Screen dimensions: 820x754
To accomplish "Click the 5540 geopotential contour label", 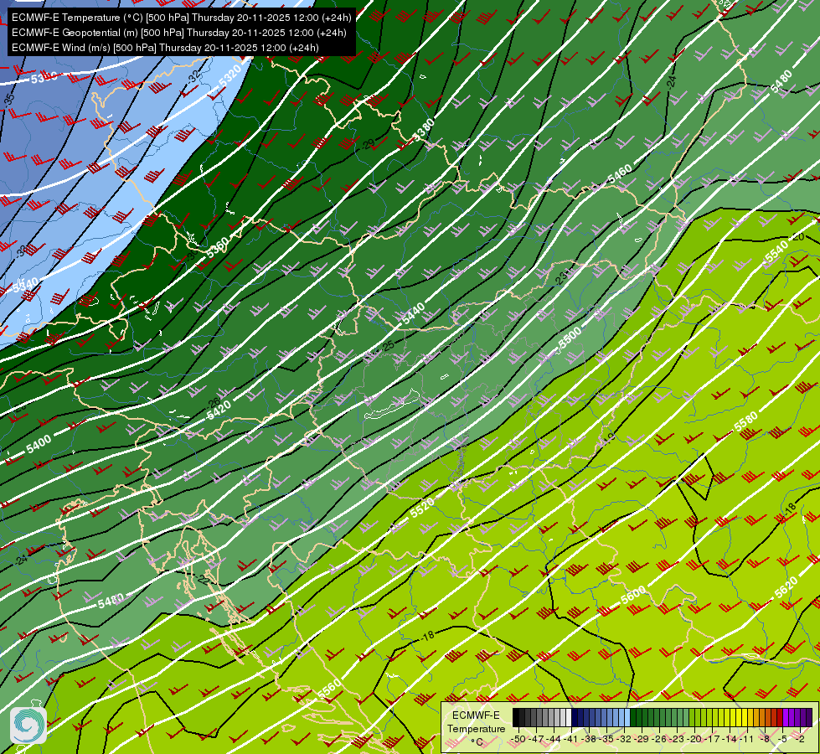I will [x=776, y=252].
